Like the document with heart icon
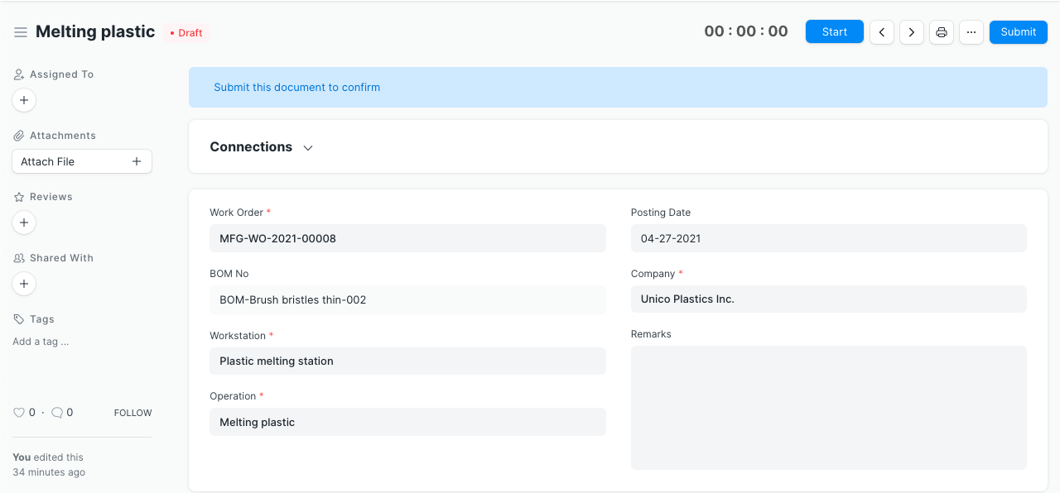The height and width of the screenshot is (493, 1060). click(19, 413)
